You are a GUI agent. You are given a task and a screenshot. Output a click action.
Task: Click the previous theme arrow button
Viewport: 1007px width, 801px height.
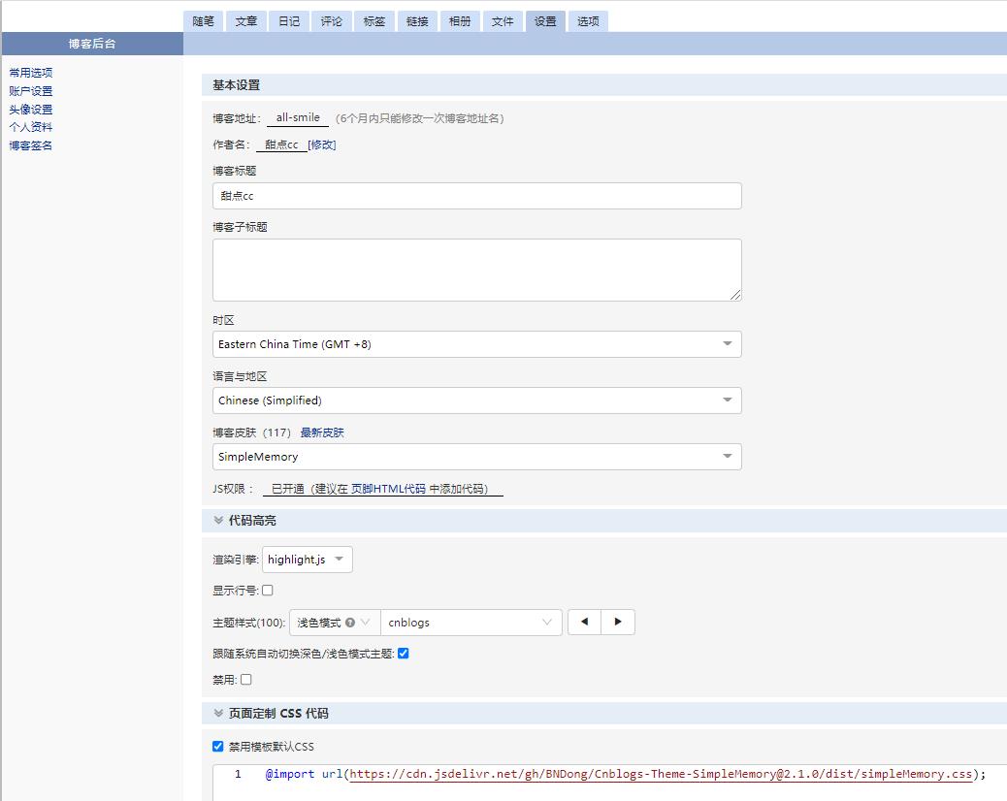[584, 622]
